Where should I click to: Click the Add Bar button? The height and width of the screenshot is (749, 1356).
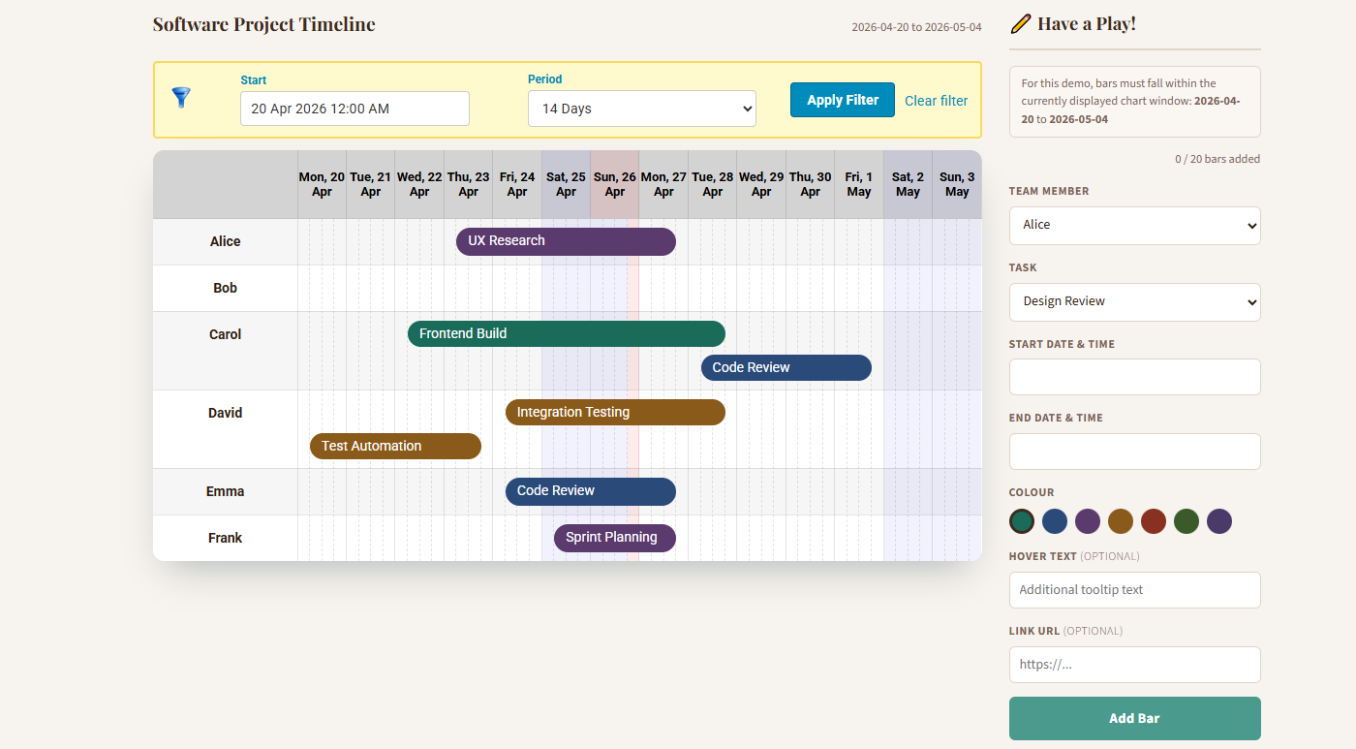[x=1135, y=718]
